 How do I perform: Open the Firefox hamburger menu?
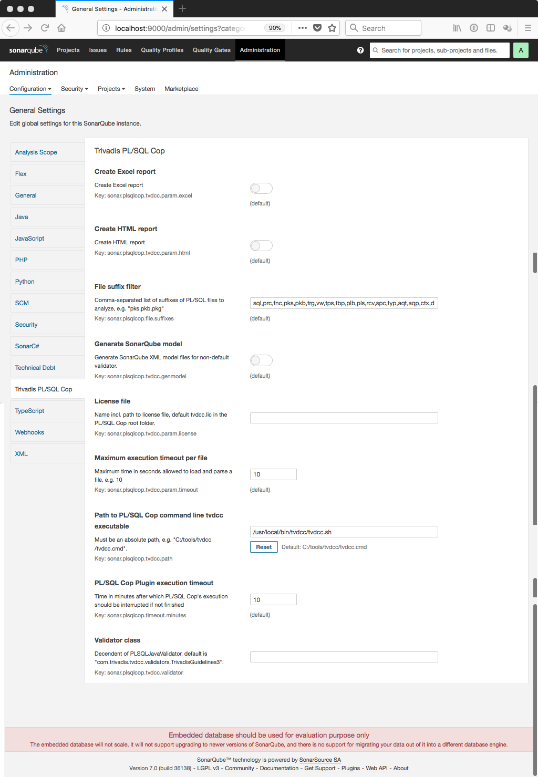pos(528,28)
